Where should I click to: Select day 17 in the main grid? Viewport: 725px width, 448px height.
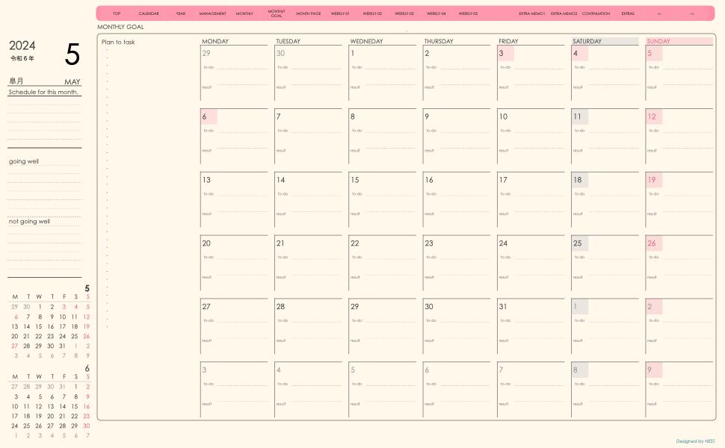[503, 180]
